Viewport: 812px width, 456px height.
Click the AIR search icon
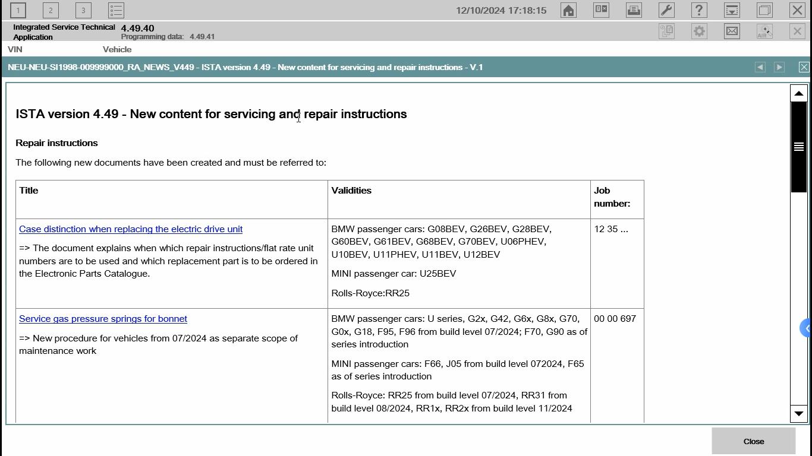764,31
